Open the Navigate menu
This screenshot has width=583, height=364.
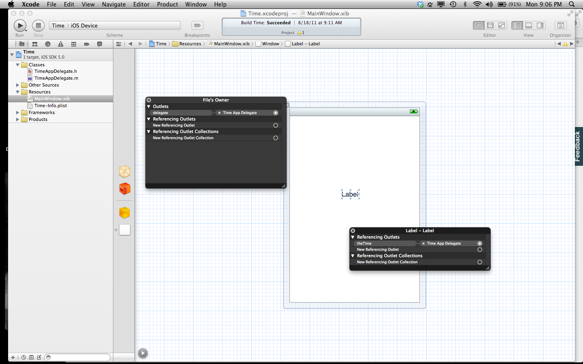pyautogui.click(x=114, y=4)
